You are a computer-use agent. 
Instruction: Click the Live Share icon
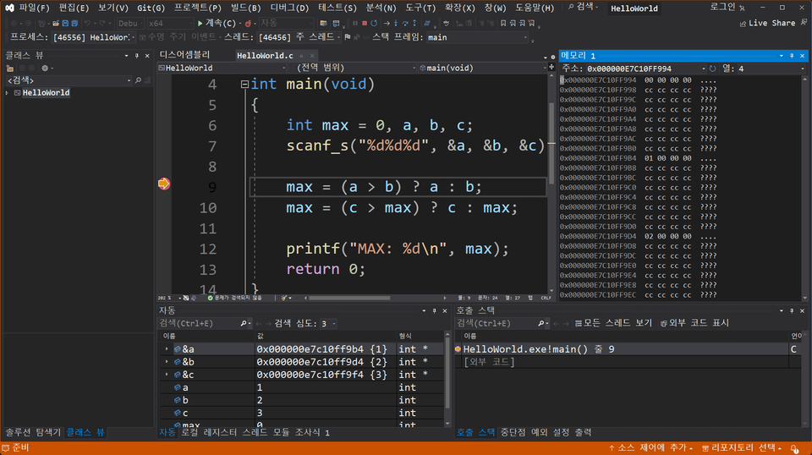741,23
